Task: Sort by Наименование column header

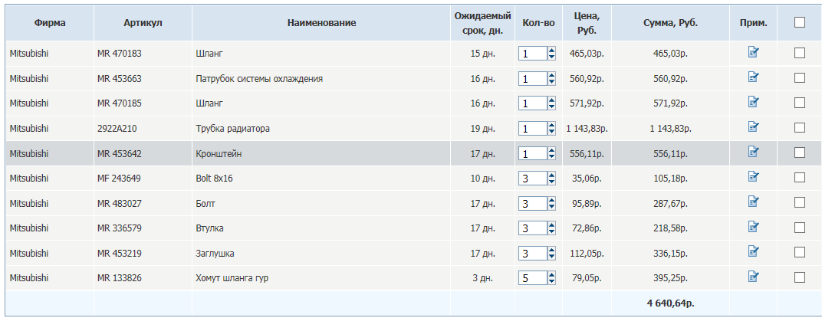Action: [321, 23]
